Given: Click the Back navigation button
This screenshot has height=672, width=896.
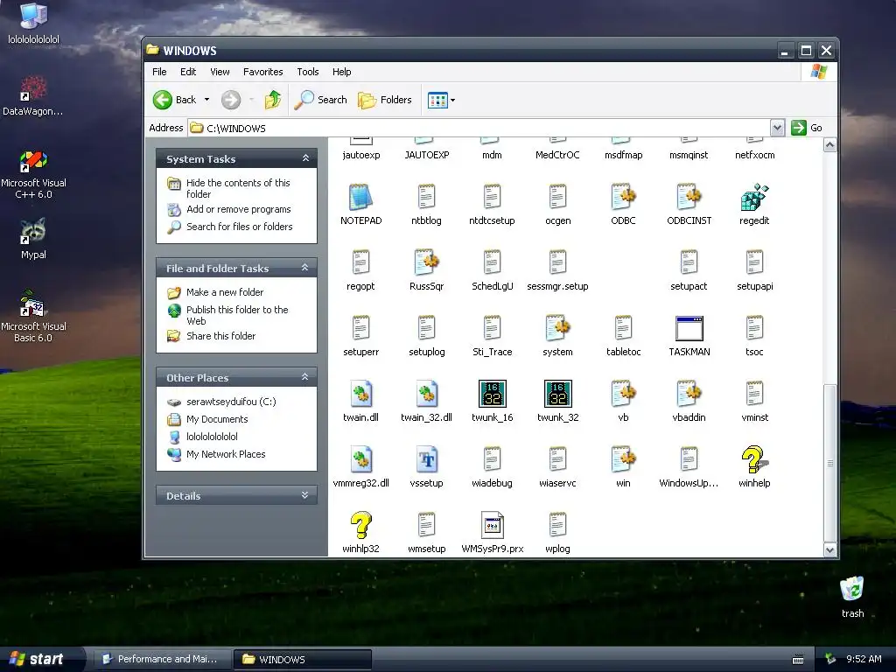Looking at the screenshot, I should [x=175, y=100].
